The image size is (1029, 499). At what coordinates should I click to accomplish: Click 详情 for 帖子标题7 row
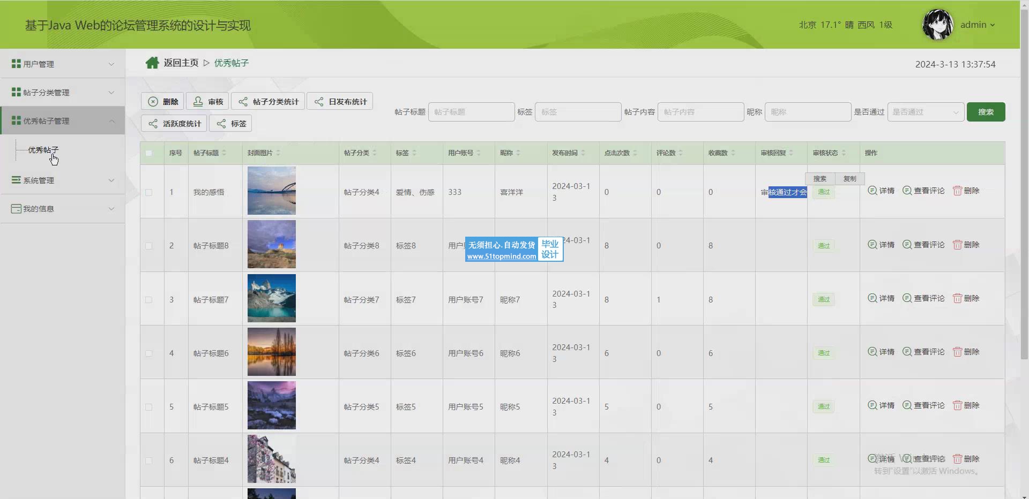point(881,298)
